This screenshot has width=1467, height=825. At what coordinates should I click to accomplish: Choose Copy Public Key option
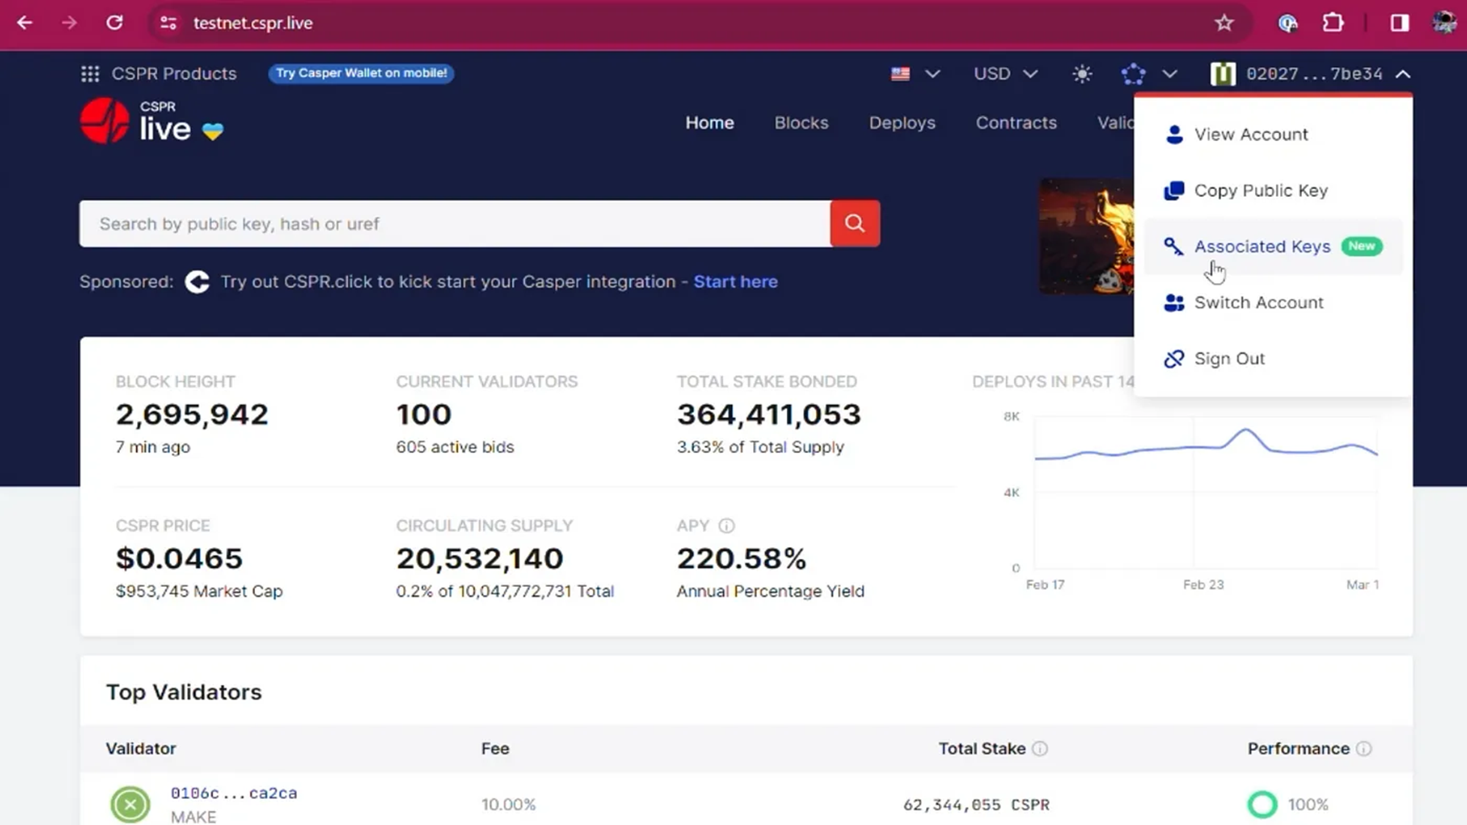click(1260, 191)
